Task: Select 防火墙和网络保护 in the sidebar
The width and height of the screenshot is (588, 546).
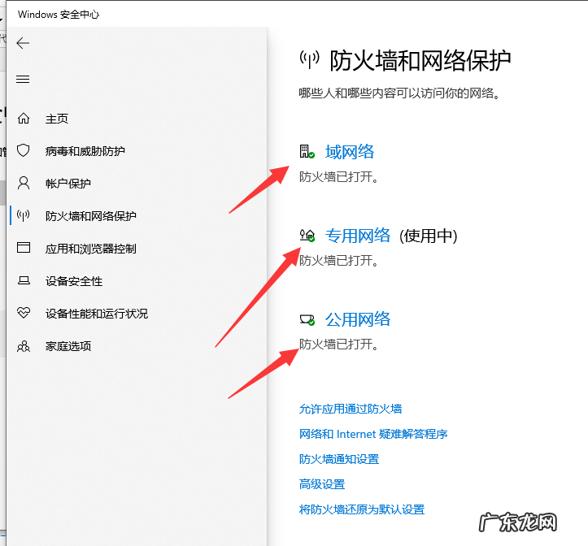Action: [x=91, y=216]
